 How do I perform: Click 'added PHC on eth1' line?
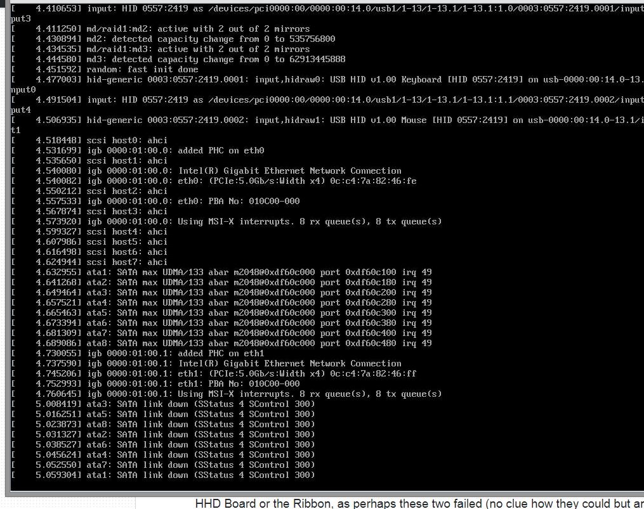[x=138, y=354]
